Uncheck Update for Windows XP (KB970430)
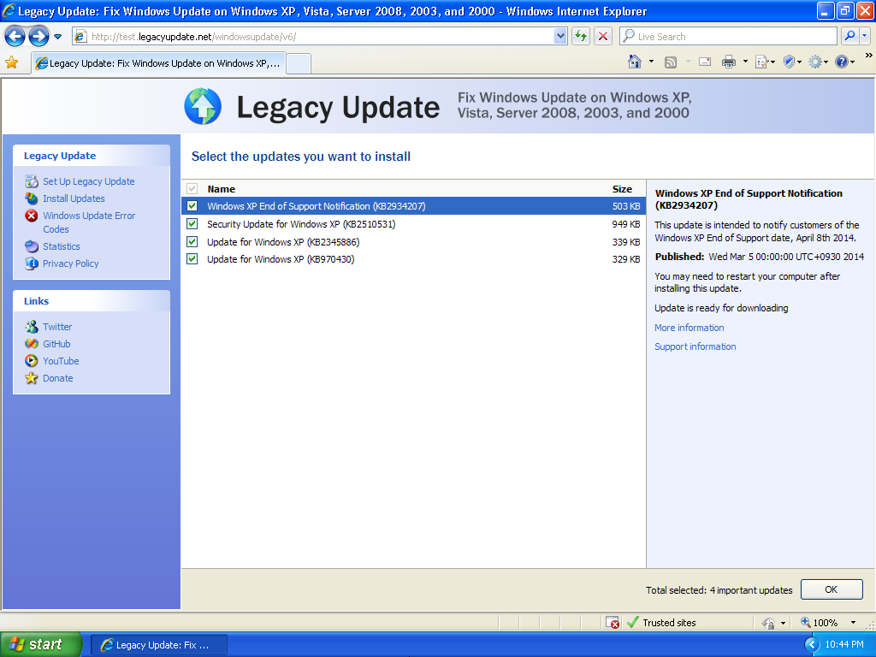Screen dimensions: 876x657 click(192, 259)
